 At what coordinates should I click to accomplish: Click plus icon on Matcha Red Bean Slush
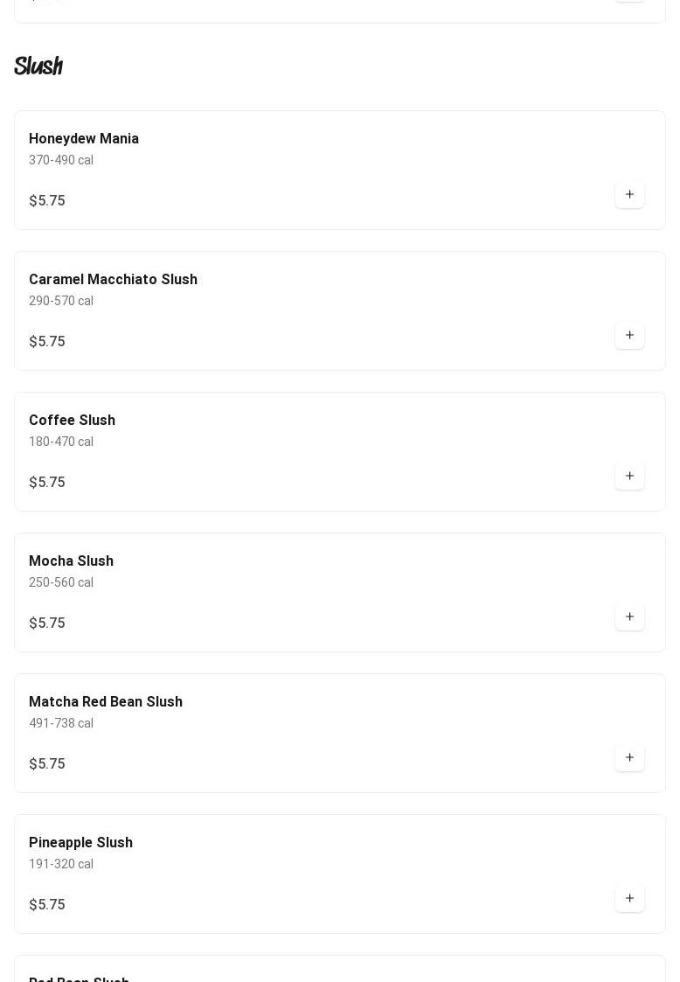point(629,758)
